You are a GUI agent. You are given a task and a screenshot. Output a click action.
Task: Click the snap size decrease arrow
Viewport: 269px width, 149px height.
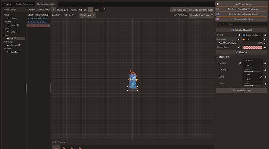pos(105,11)
